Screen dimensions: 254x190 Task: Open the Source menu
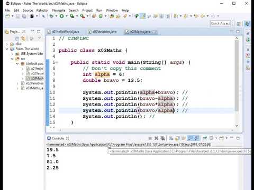28,11
